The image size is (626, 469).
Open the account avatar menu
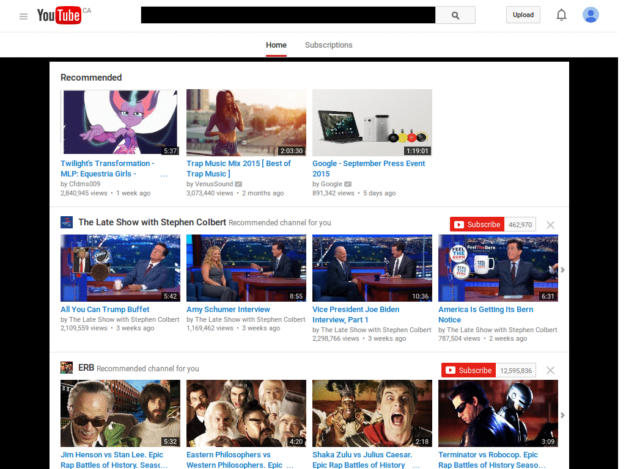point(591,15)
